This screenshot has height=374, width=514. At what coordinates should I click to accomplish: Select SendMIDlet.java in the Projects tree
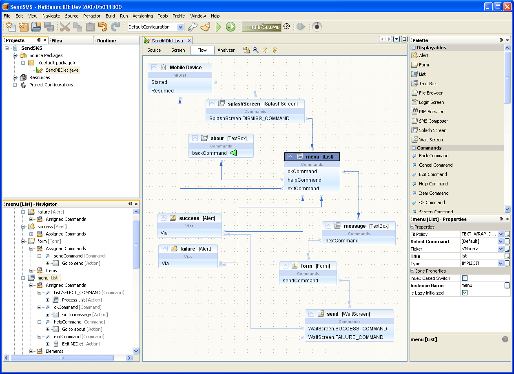[x=62, y=70]
